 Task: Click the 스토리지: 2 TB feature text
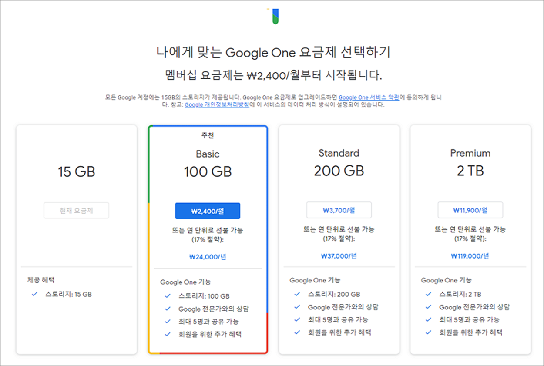pyautogui.click(x=460, y=294)
